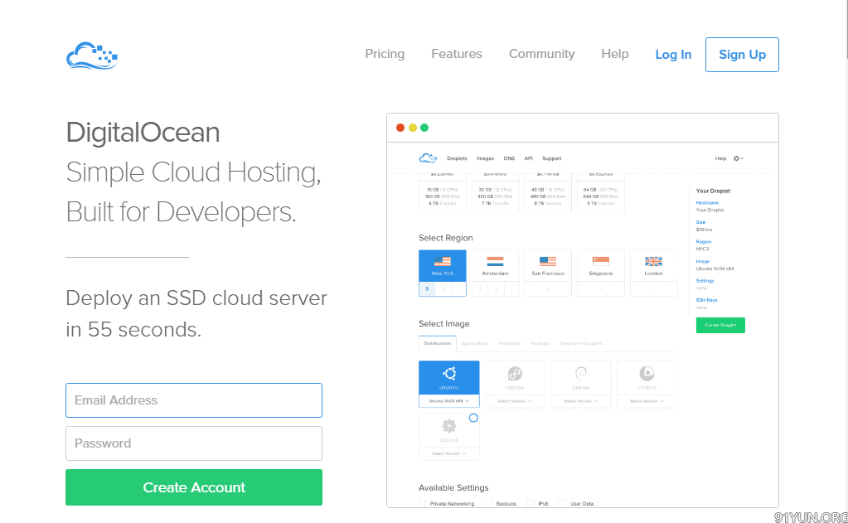Select New York datacenter number 2
Viewport: 848px width, 523px height.
tap(443, 289)
